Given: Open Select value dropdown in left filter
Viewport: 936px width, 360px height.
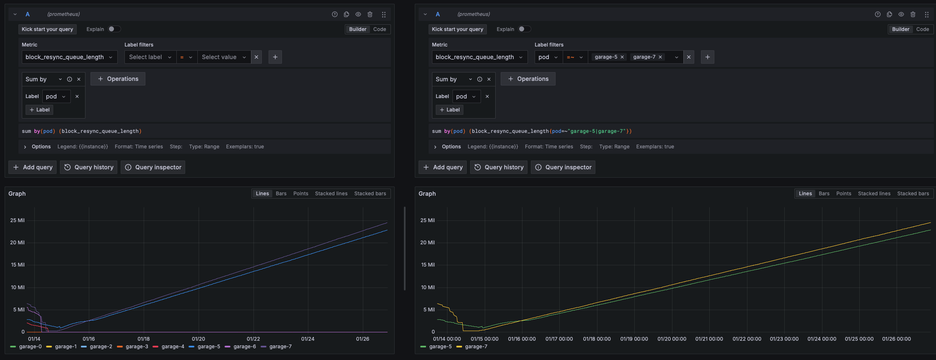Looking at the screenshot, I should pyautogui.click(x=224, y=57).
